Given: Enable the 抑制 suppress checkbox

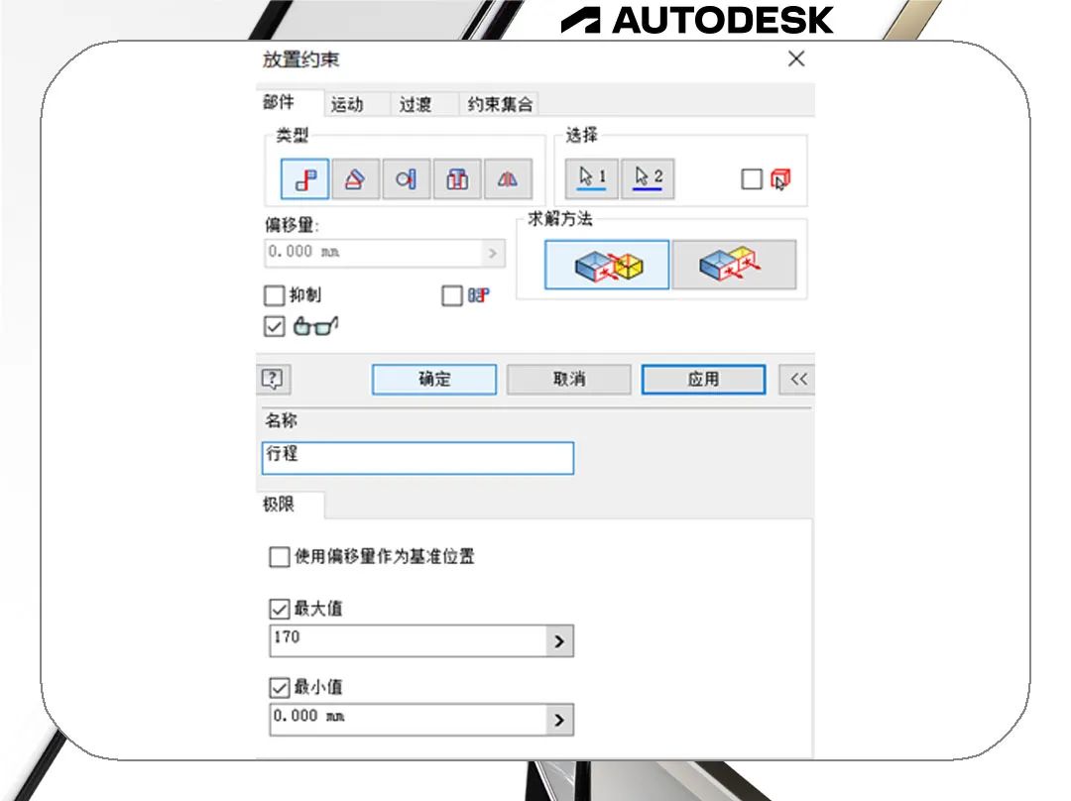Looking at the screenshot, I should pyautogui.click(x=274, y=295).
